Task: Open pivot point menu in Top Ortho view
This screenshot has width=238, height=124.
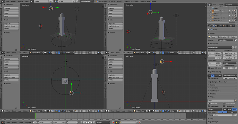Action: pos(50,111)
